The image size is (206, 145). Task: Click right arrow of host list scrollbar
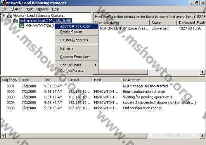point(203,72)
